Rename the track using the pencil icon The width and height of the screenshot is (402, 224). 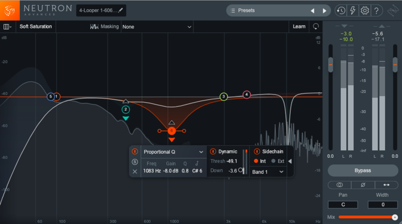click(x=121, y=10)
